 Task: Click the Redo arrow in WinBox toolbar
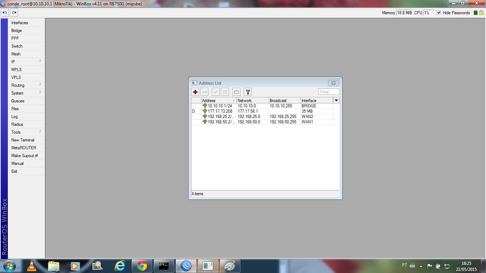[14, 12]
